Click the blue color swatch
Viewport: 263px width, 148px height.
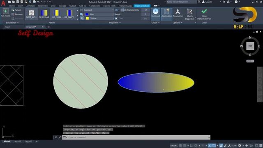coord(87,14)
